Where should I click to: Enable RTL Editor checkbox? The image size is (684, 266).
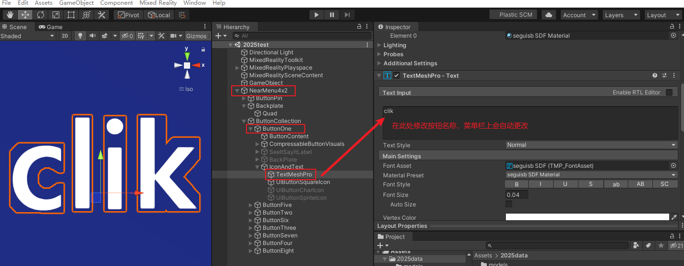click(x=669, y=92)
